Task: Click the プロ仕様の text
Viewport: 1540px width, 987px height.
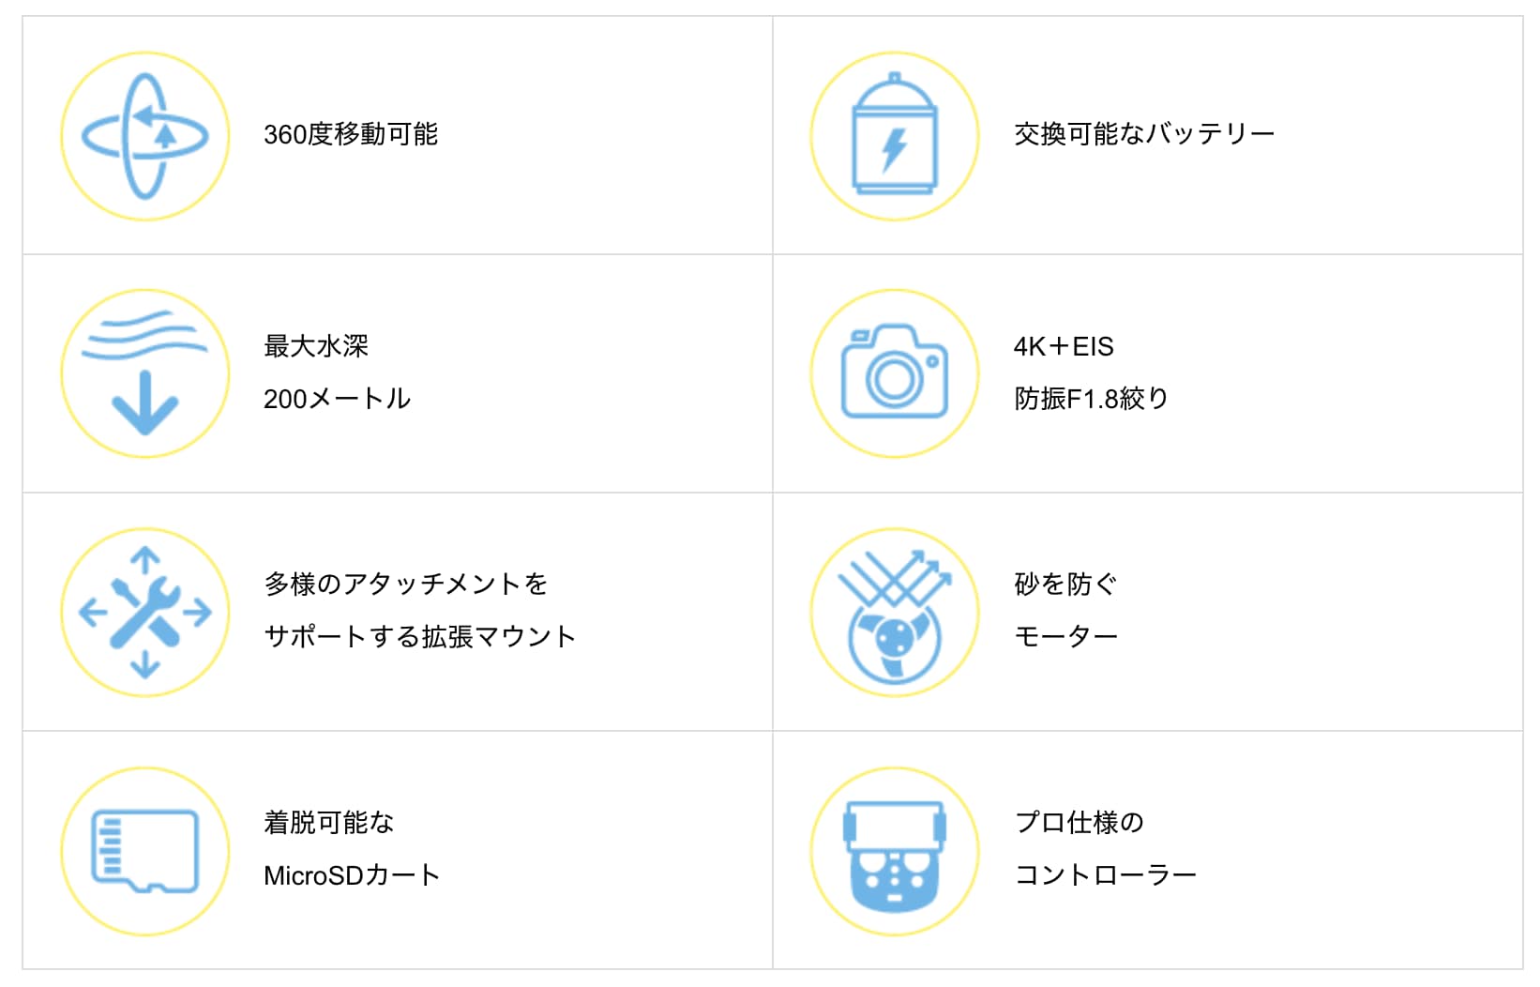Action: [x=1079, y=823]
